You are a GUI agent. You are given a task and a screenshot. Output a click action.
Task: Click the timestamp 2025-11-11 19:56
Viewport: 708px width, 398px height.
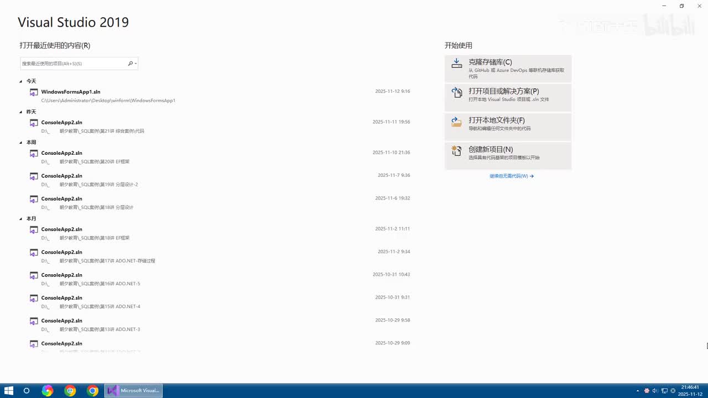tap(391, 122)
